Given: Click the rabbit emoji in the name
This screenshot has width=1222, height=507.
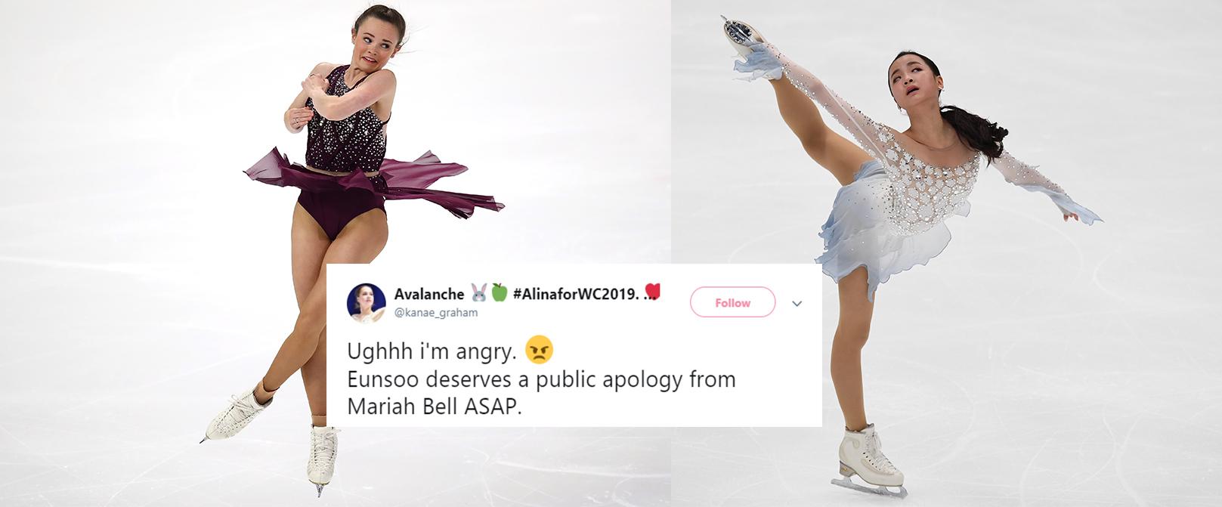Looking at the screenshot, I should coord(478,293).
